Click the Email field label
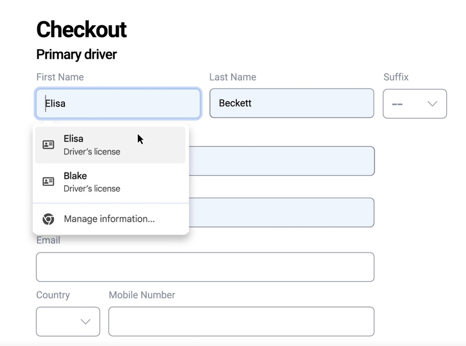466x346 pixels. pyautogui.click(x=48, y=241)
